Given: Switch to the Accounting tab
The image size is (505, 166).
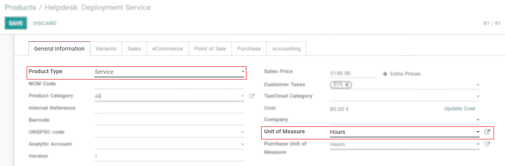Looking at the screenshot, I should coord(286,49).
